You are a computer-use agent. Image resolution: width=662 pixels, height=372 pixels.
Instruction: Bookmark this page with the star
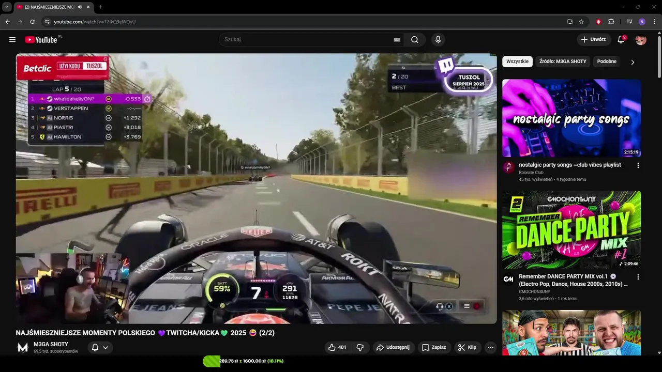[x=581, y=22]
